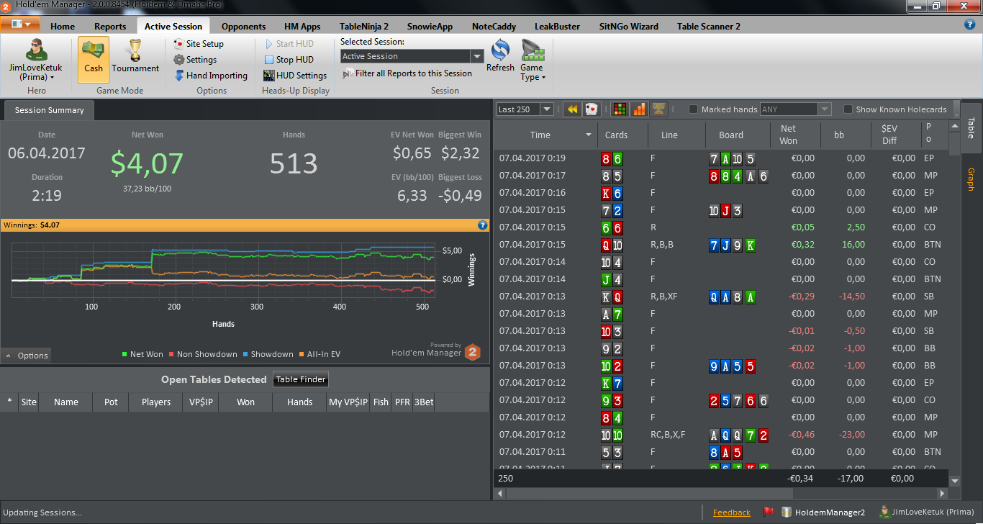Viewport: 983px width, 524px height.
Task: Click the trophy icon in hands toolbar
Action: click(658, 109)
